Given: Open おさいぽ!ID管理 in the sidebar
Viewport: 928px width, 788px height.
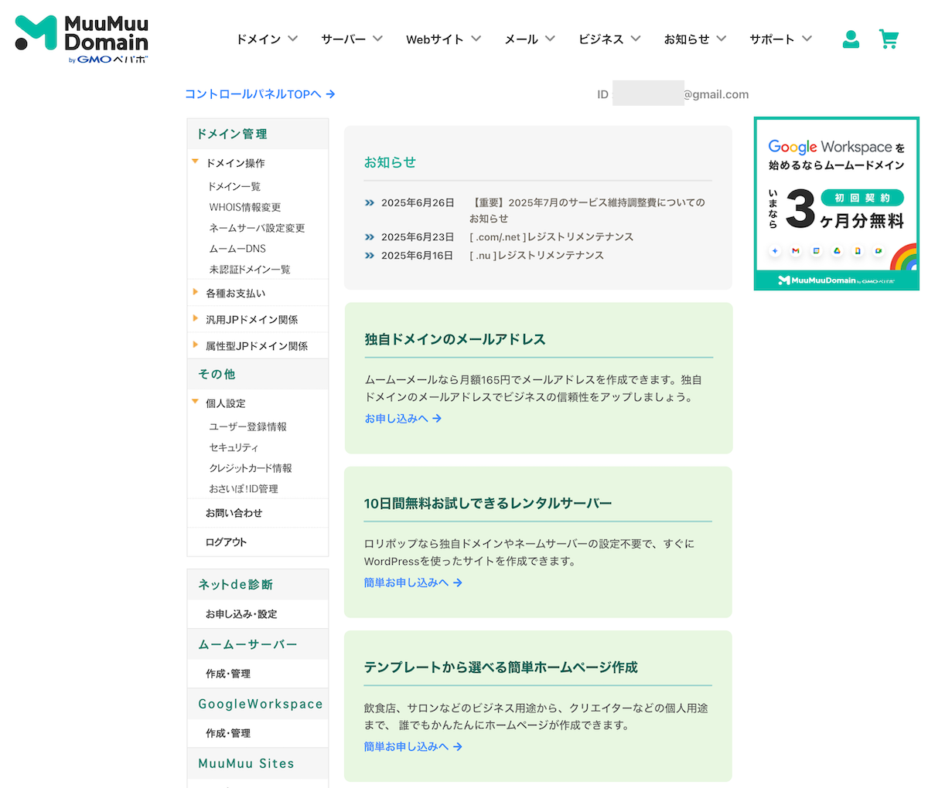Looking at the screenshot, I should 244,489.
